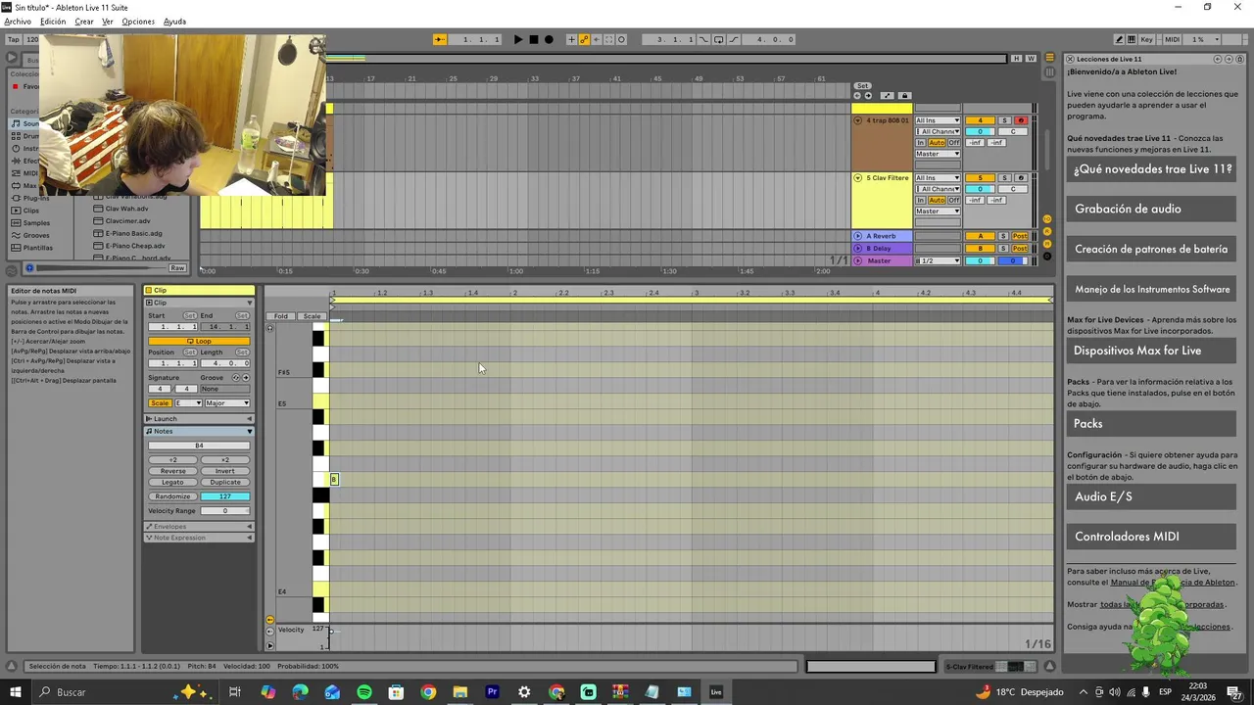This screenshot has width=1254, height=705.
Task: Toggle the Key map mode switch
Action: 1146,39
